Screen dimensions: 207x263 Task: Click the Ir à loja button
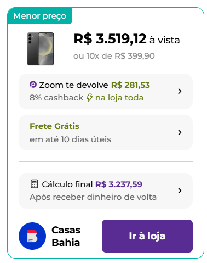coord(147,236)
